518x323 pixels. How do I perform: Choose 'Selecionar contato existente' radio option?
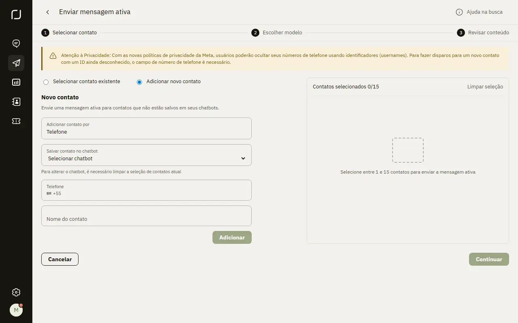(46, 82)
